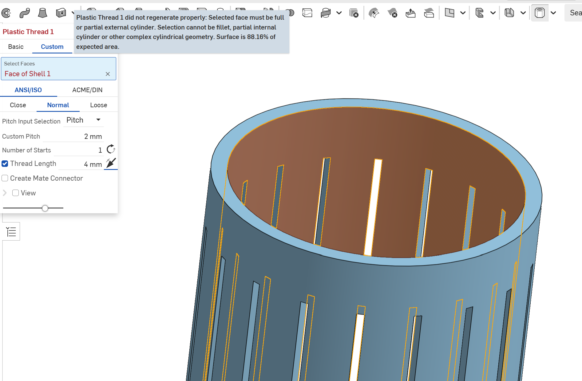Viewport: 582px width, 381px height.
Task: Select the Delete face tool
Action: (392, 13)
